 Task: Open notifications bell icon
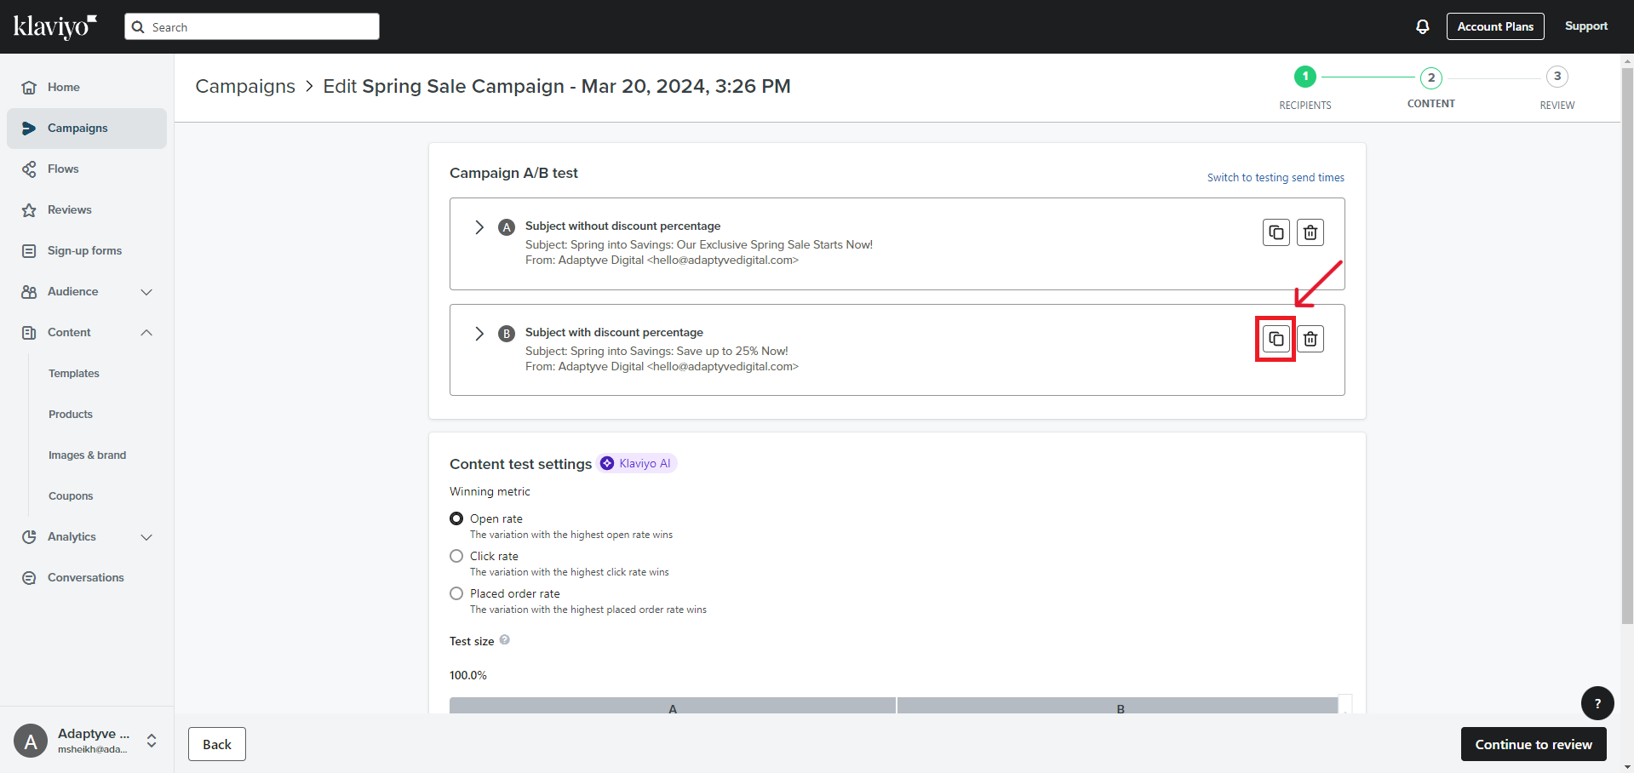[1422, 26]
